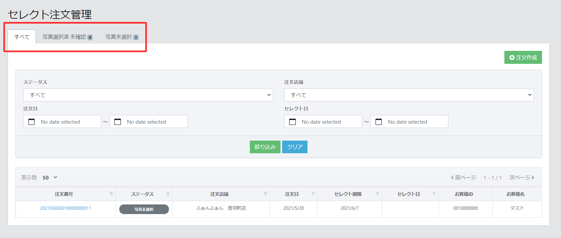The height and width of the screenshot is (238, 561).
Task: Switch to 写真選択済 未確認 tab
Action: [x=67, y=37]
